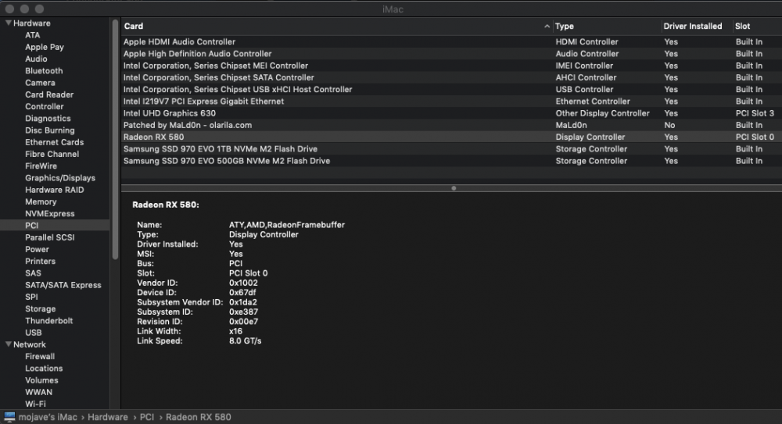The image size is (782, 424).
Task: Open Hardware RAID in the sidebar
Action: click(x=55, y=190)
